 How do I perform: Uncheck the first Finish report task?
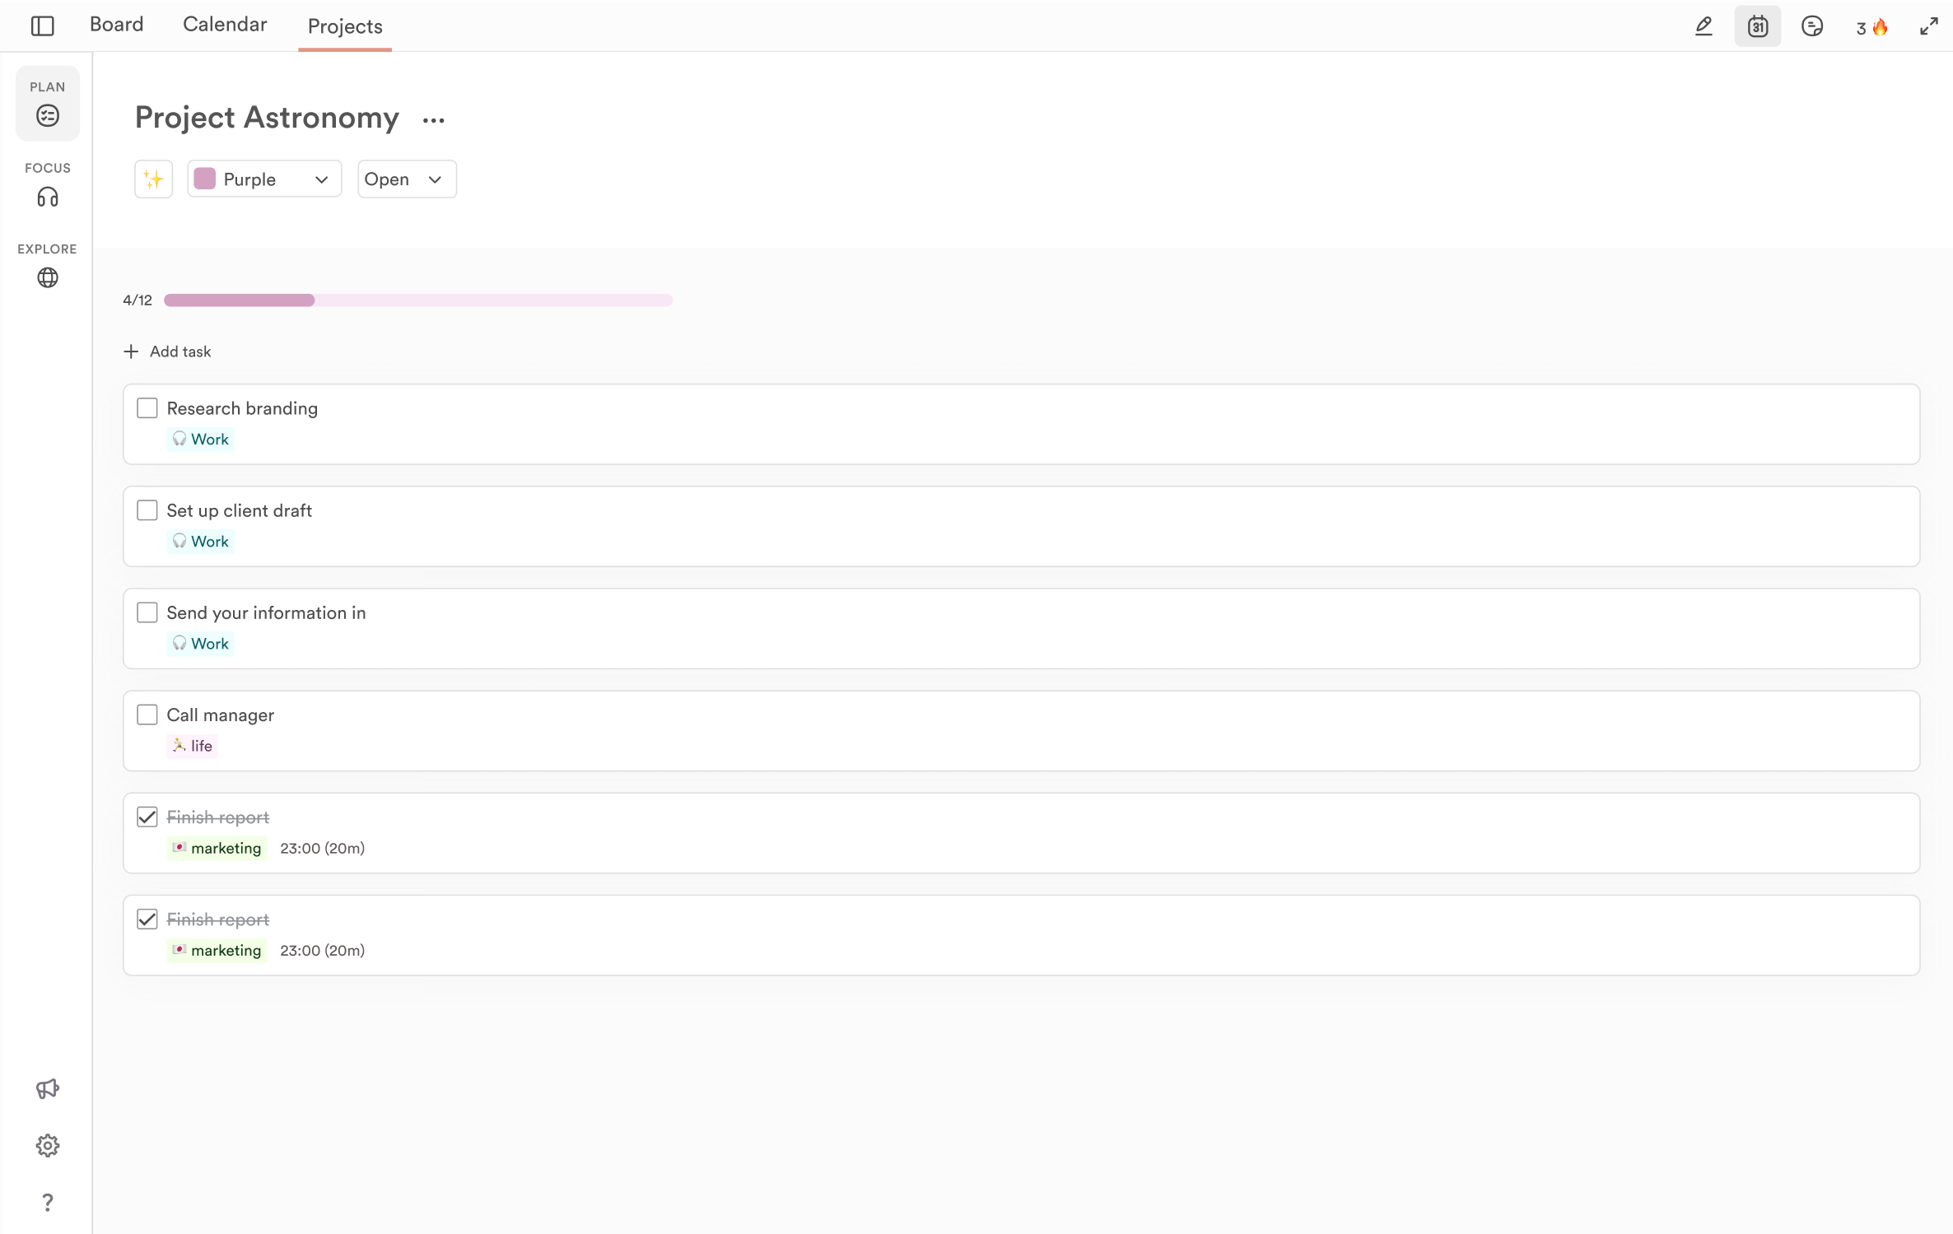[147, 817]
